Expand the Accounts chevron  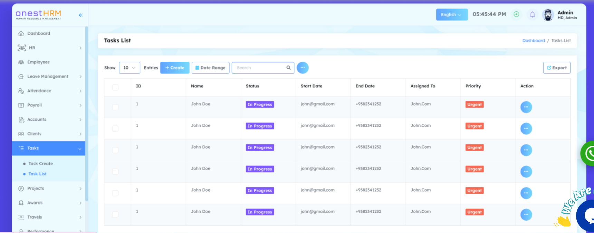pyautogui.click(x=80, y=120)
